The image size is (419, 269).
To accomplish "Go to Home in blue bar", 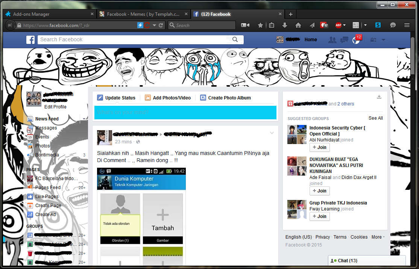I will (x=311, y=40).
